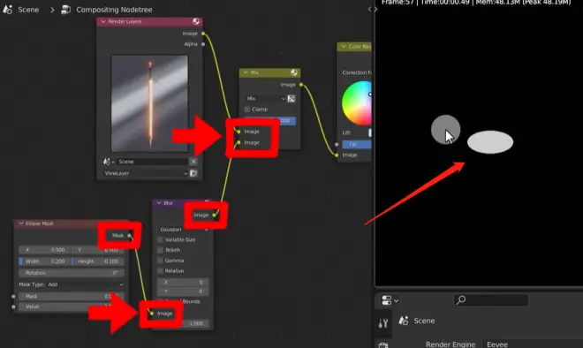Click the Color Balance color wheel
The height and width of the screenshot is (348, 583).
357,103
